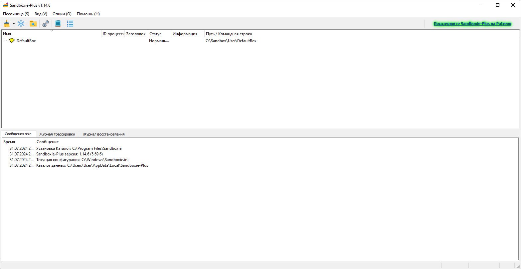Click the timestamp of the версия 1.14.6 row

click(22, 154)
